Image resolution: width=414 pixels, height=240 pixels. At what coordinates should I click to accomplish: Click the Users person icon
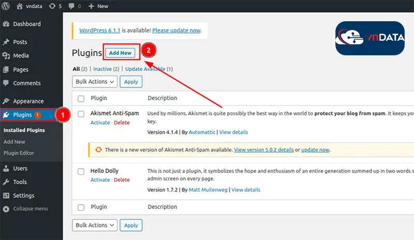click(6, 169)
